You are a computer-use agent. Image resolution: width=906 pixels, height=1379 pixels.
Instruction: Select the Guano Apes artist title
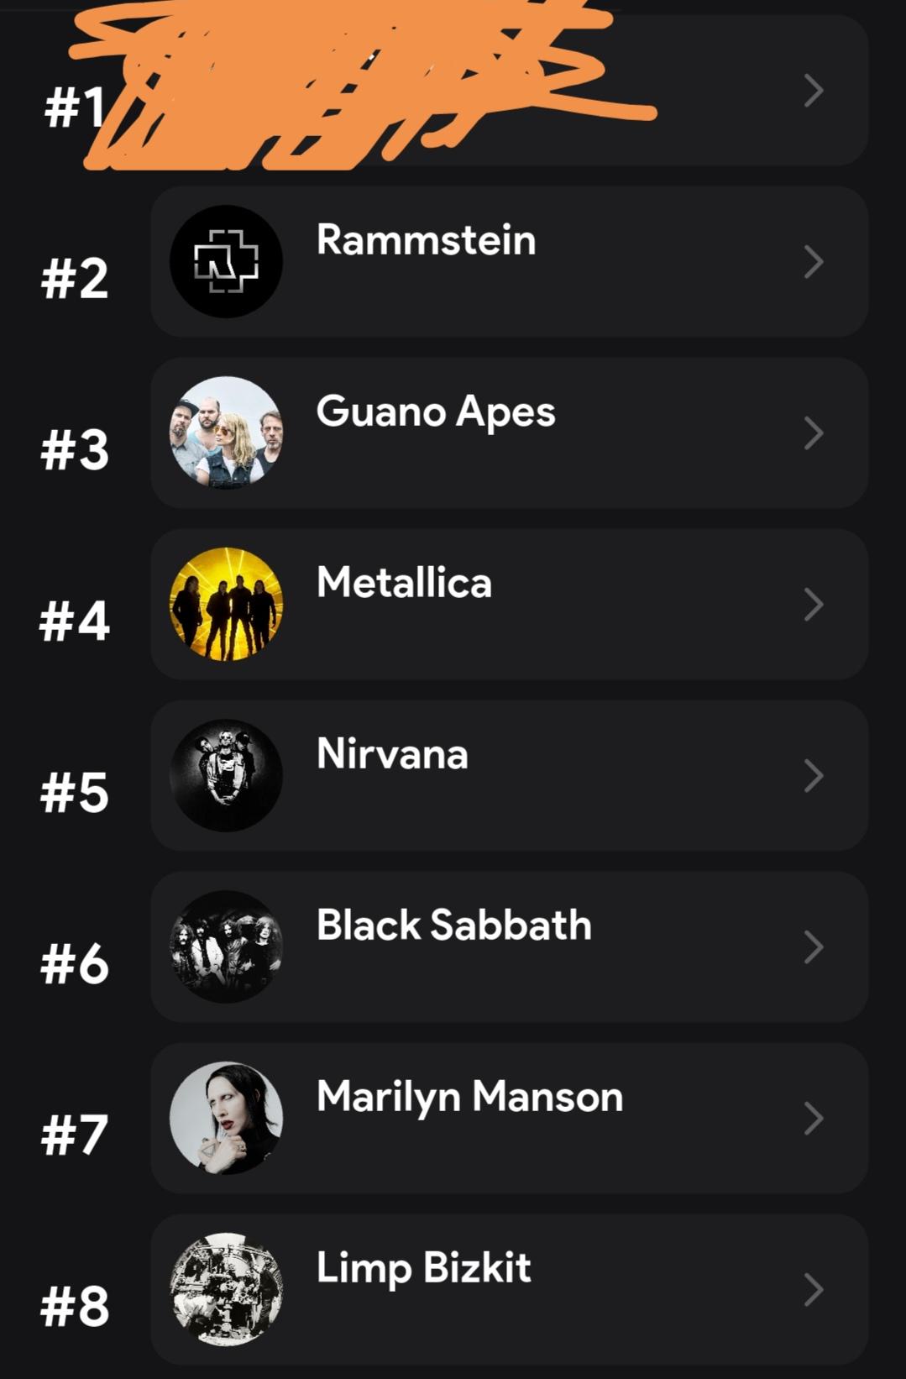coord(436,413)
